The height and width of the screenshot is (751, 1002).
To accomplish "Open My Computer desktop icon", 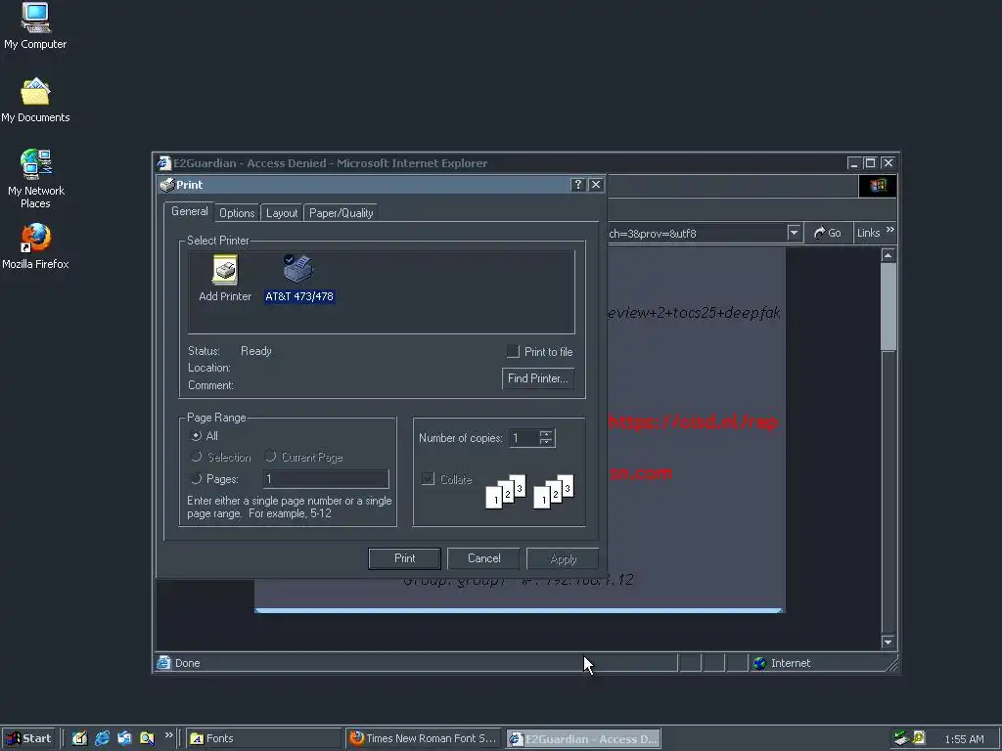I will click(x=35, y=25).
